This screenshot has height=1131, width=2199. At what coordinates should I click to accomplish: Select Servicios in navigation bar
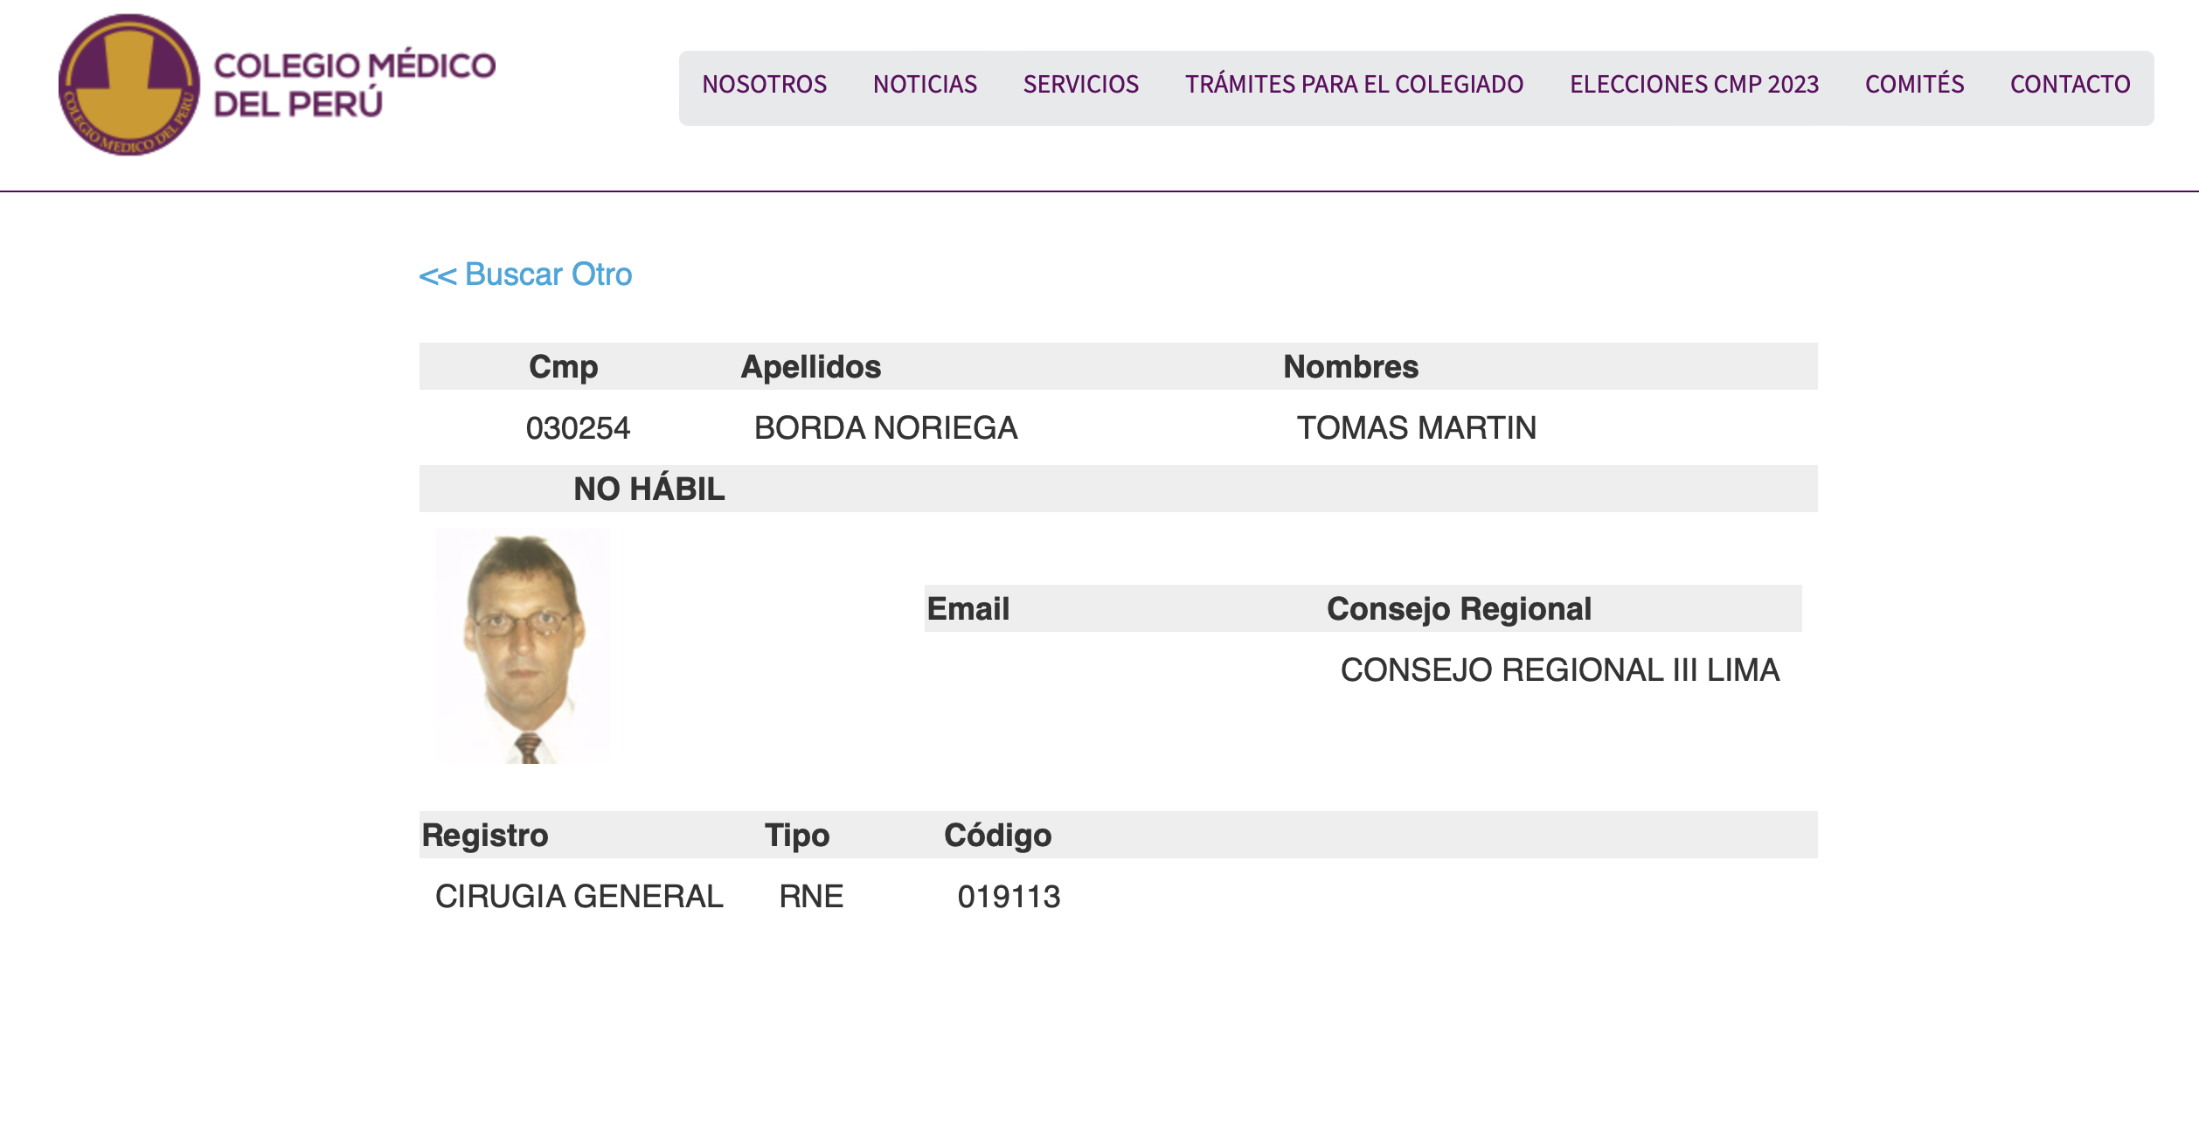pos(1080,85)
